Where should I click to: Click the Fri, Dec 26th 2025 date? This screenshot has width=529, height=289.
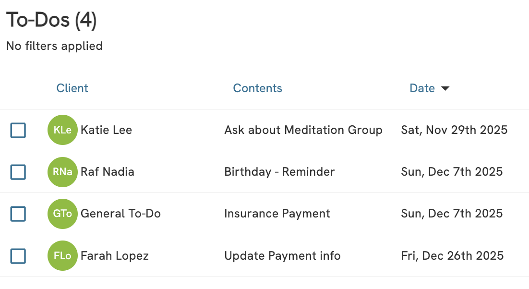452,256
